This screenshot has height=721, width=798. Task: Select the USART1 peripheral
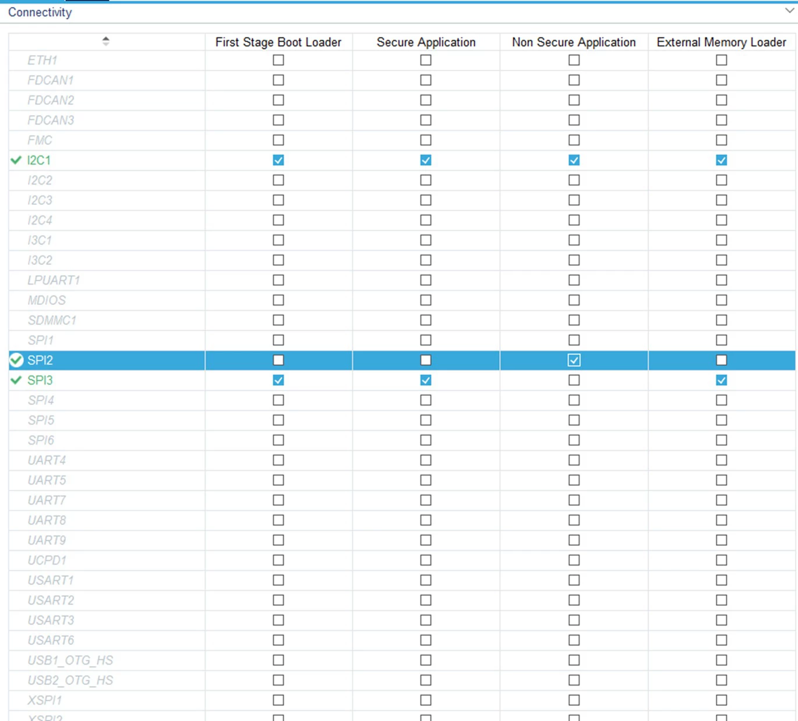(51, 580)
